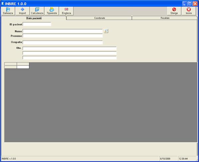Select the Ocupatia input field

tap(62, 42)
